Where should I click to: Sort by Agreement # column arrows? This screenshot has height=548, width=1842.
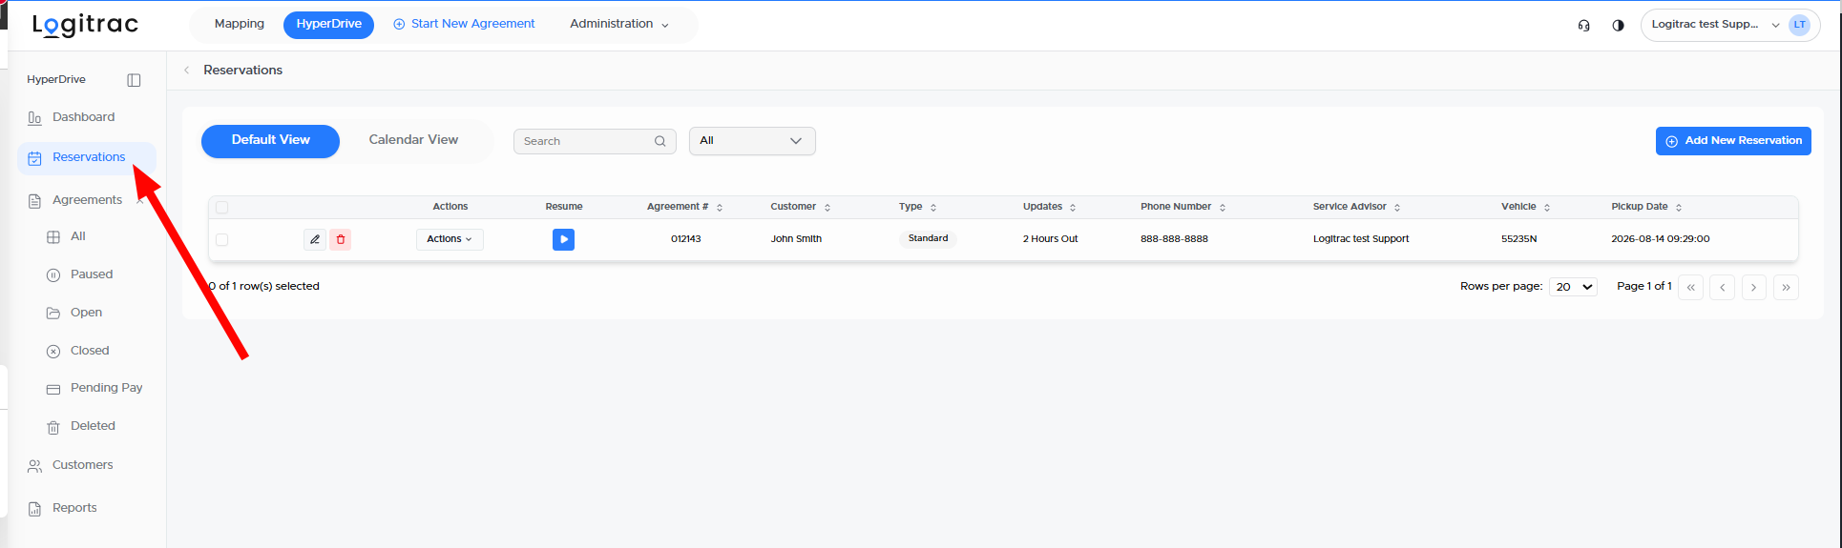(720, 207)
